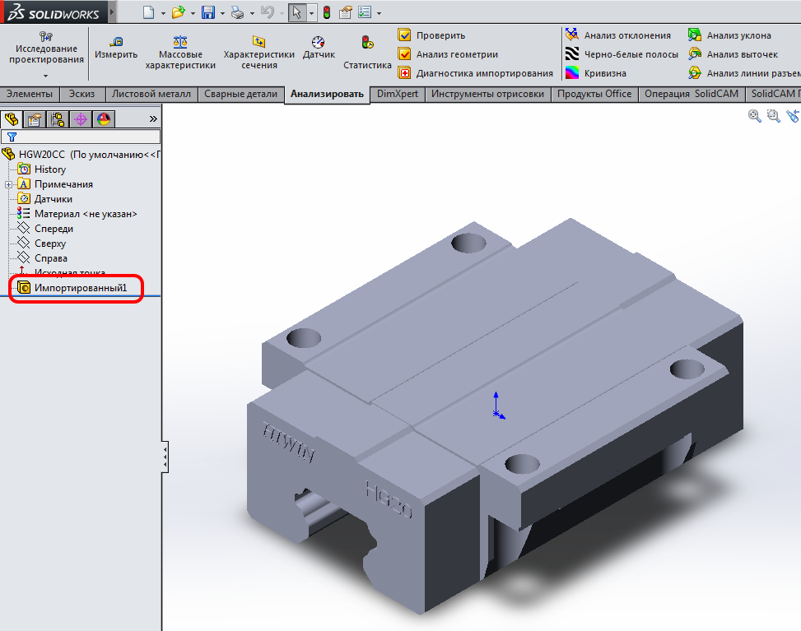This screenshot has height=631, width=801.
Task: Open Section Properties (Характеристики сечения)
Action: click(x=259, y=53)
